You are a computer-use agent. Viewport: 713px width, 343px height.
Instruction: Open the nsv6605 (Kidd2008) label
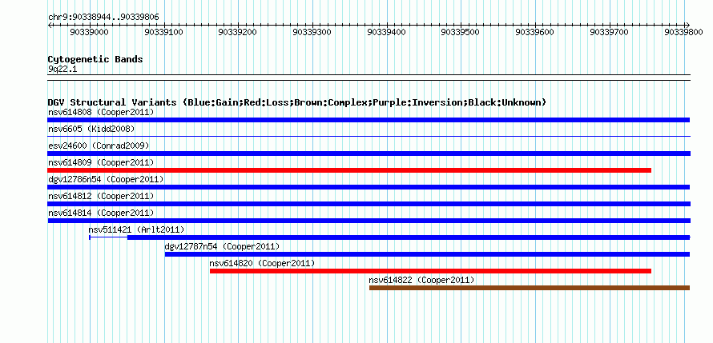(91, 129)
